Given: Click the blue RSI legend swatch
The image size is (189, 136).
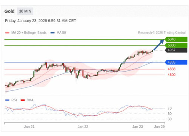Looking at the screenshot, I should [7, 100].
